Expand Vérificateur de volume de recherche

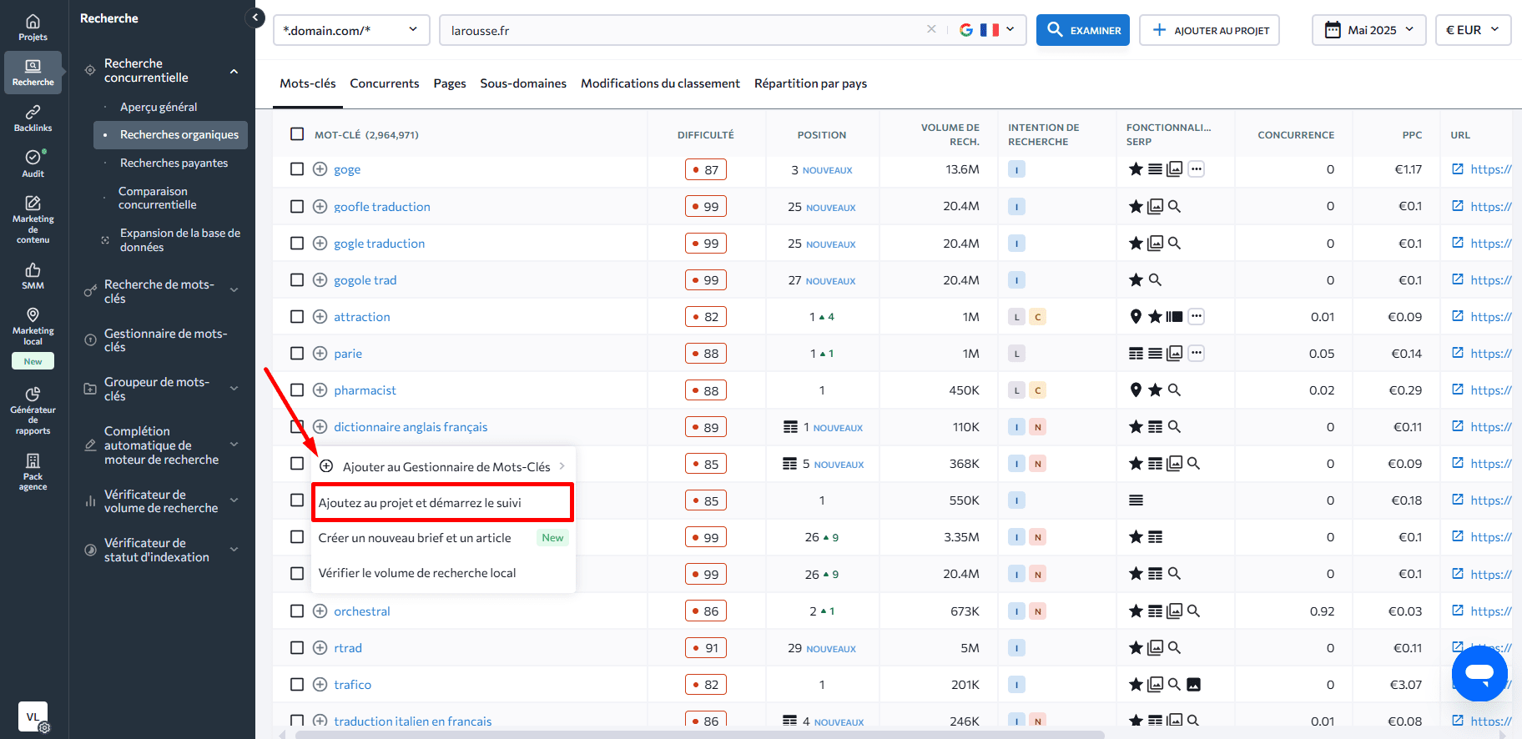coord(234,500)
